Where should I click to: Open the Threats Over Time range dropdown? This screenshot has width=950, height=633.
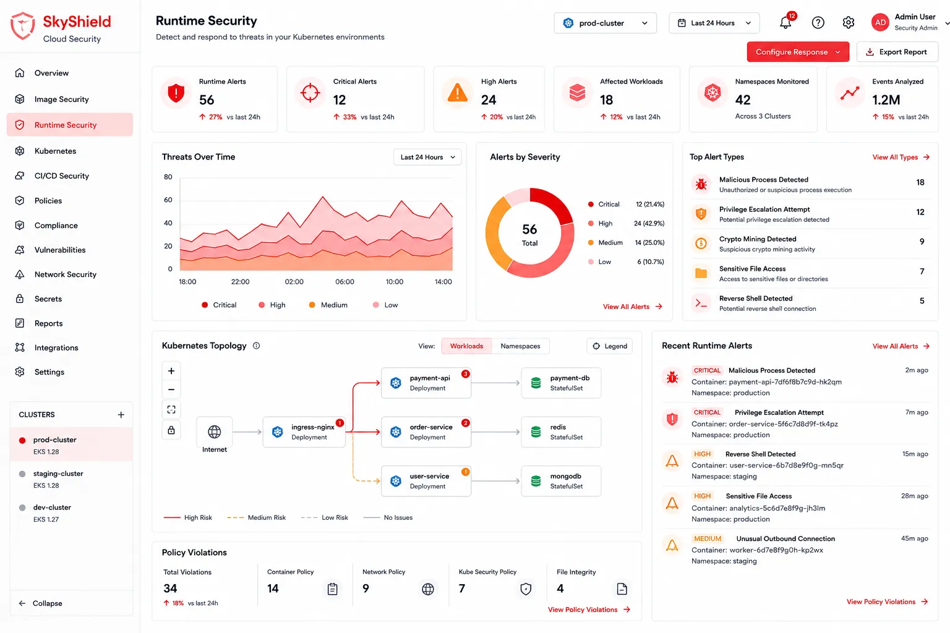(x=427, y=157)
